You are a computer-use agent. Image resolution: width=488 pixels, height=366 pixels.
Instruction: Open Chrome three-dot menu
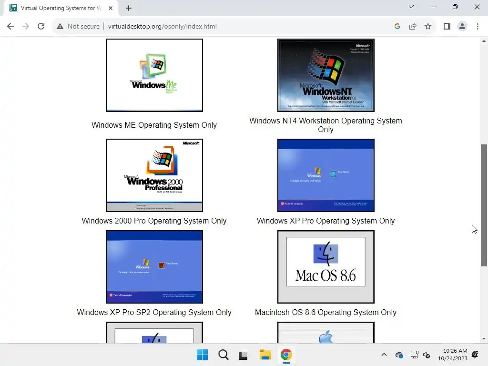tap(478, 27)
